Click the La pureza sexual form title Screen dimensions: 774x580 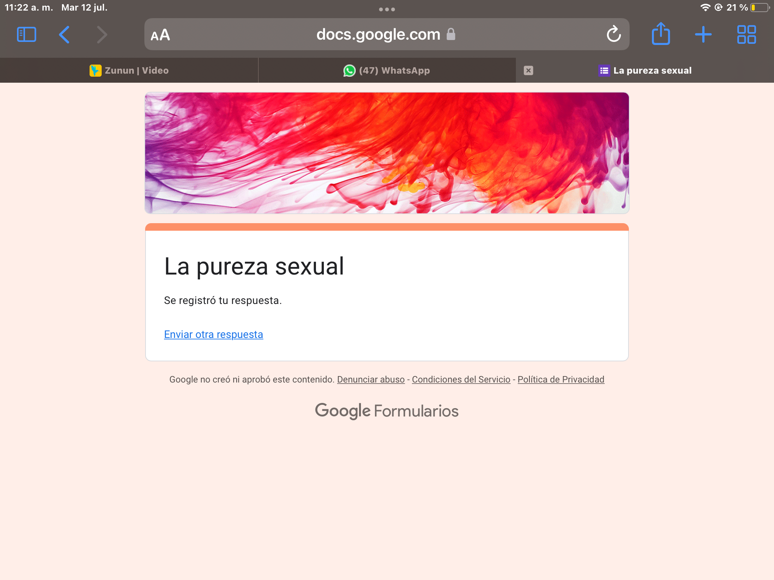tap(254, 266)
